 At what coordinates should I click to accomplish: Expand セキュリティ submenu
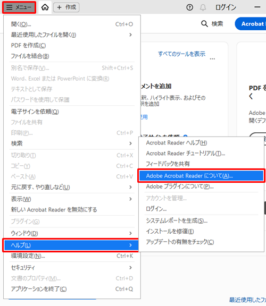click(72, 268)
